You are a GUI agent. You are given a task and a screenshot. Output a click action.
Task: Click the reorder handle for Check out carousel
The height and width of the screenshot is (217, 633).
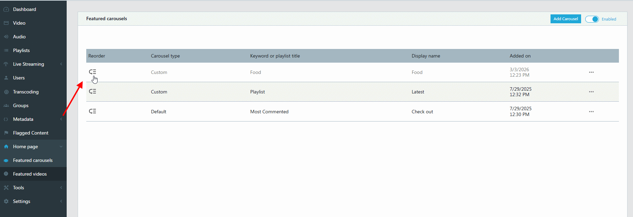pos(92,111)
